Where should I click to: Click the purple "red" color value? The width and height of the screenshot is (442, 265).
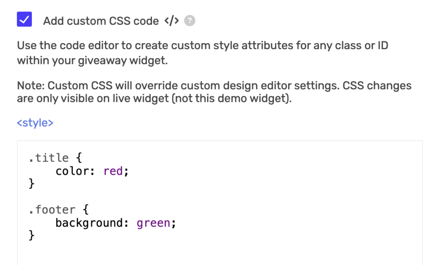pos(113,171)
